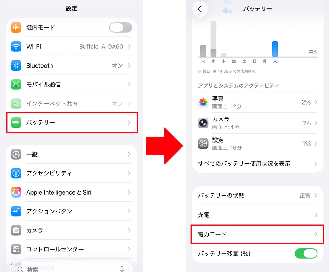Tap the Apple Intelligence と Siri icon
Viewport: 329px width, 272px height.
[x=16, y=192]
